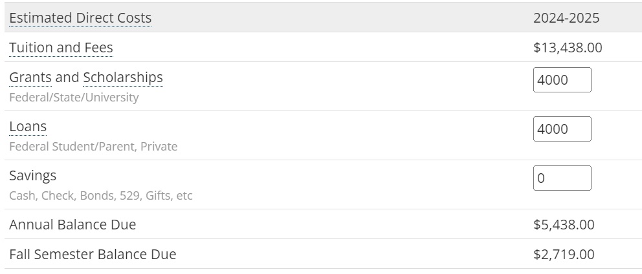The image size is (642, 274).
Task: Click the Loans underlined term
Action: 28,127
